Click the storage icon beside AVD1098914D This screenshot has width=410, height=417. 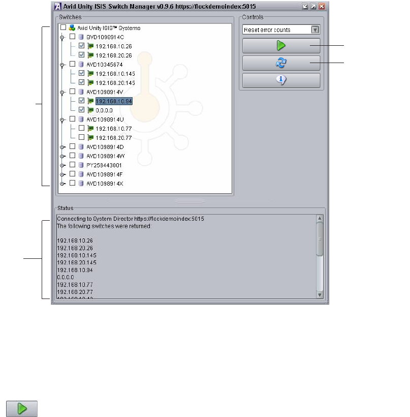click(x=81, y=147)
